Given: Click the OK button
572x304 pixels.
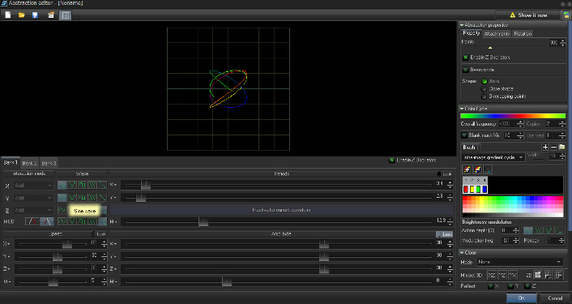Looking at the screenshot, I should tap(521, 298).
